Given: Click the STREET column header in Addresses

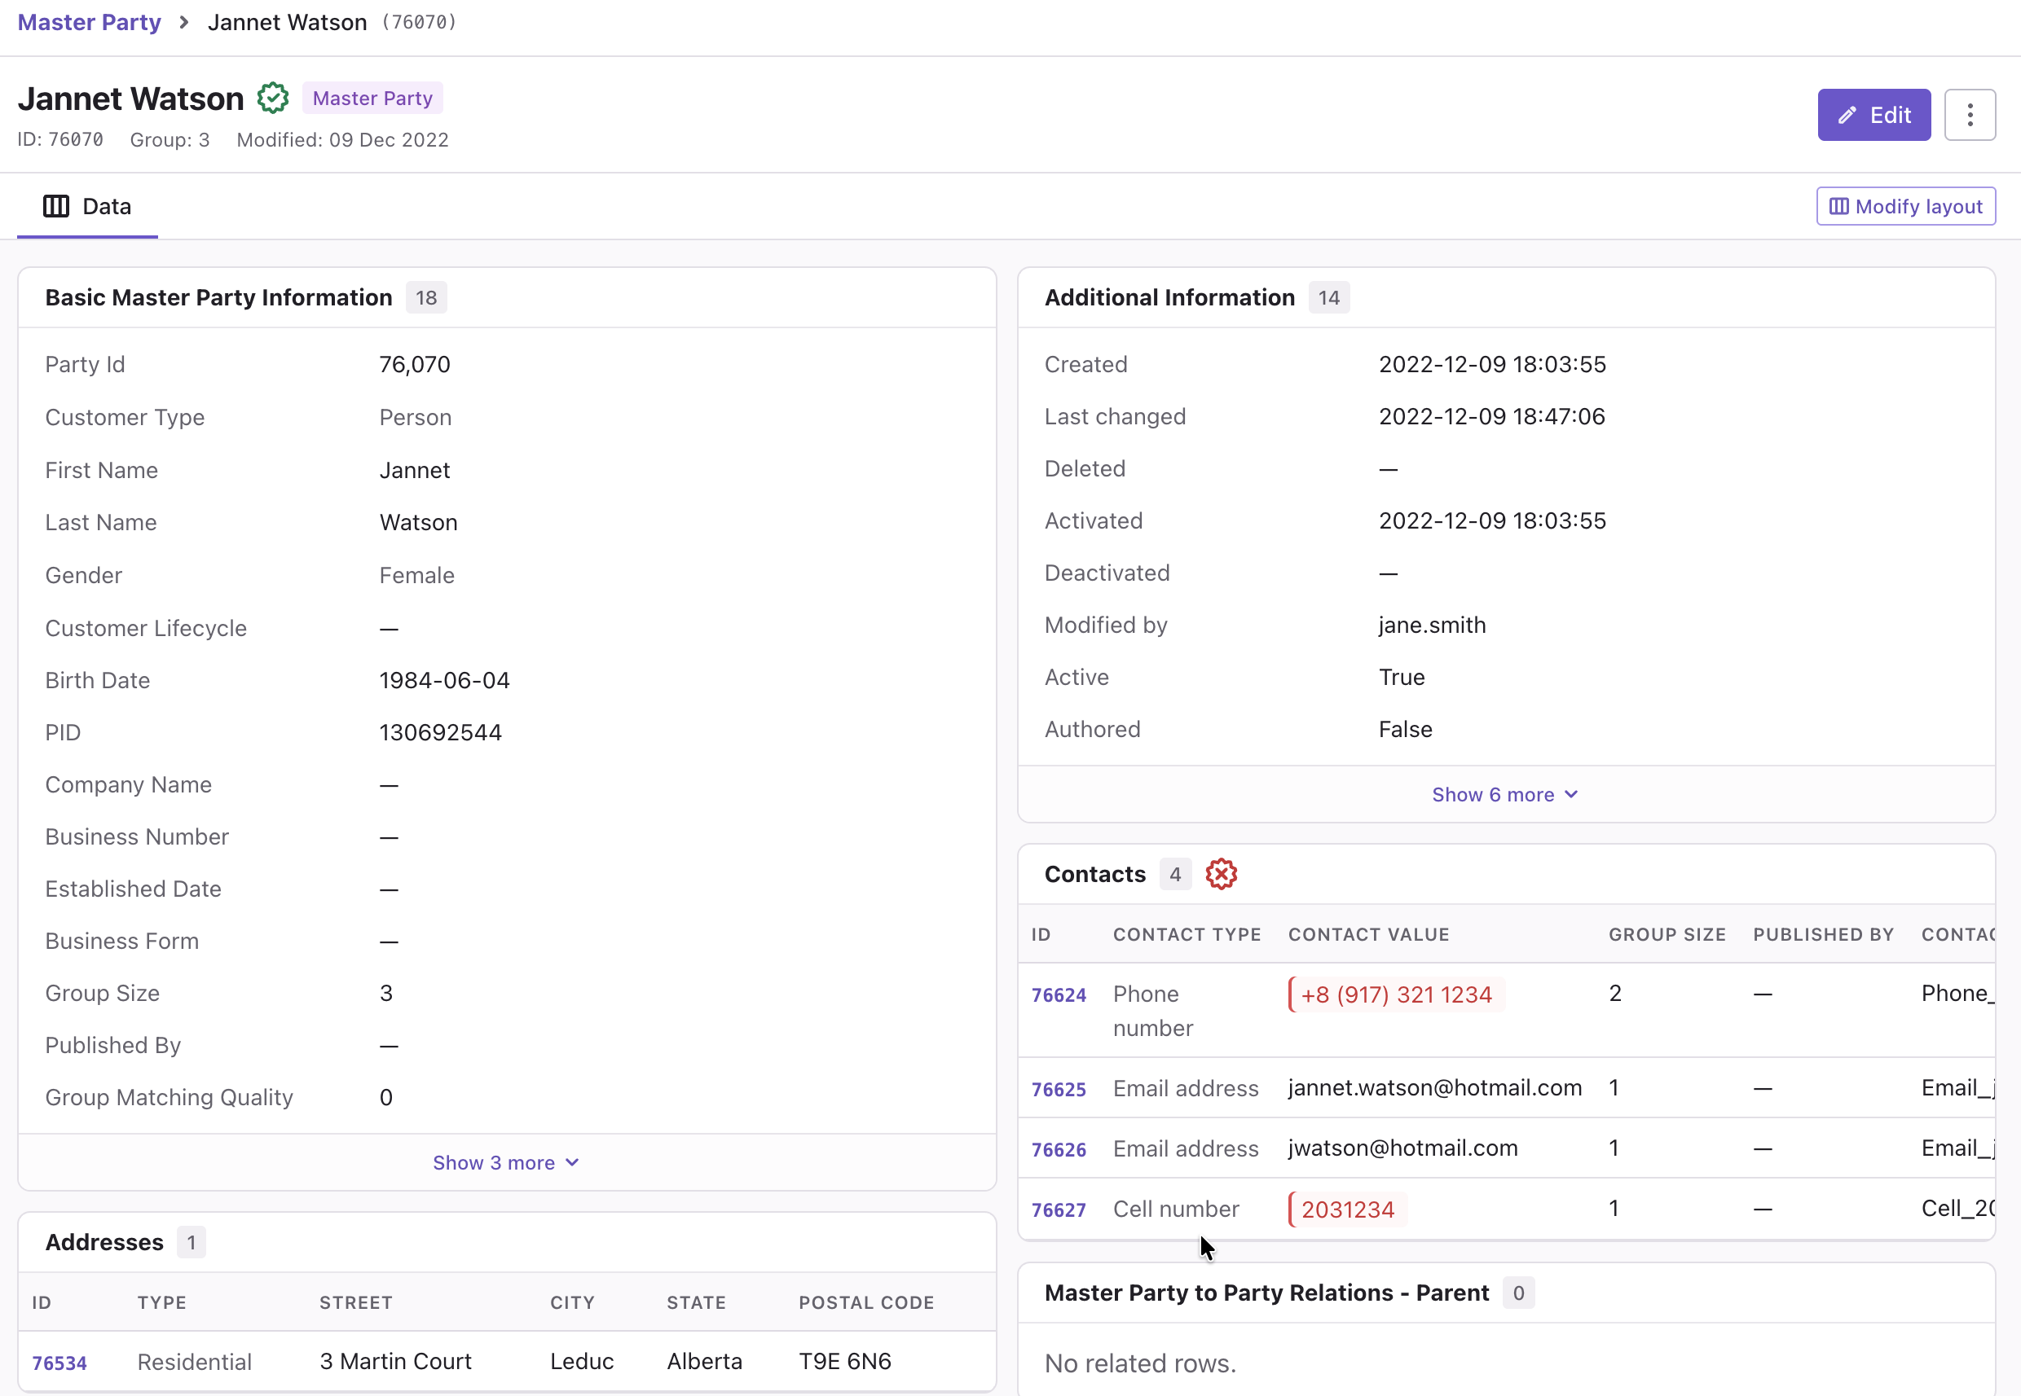Looking at the screenshot, I should [x=355, y=1302].
